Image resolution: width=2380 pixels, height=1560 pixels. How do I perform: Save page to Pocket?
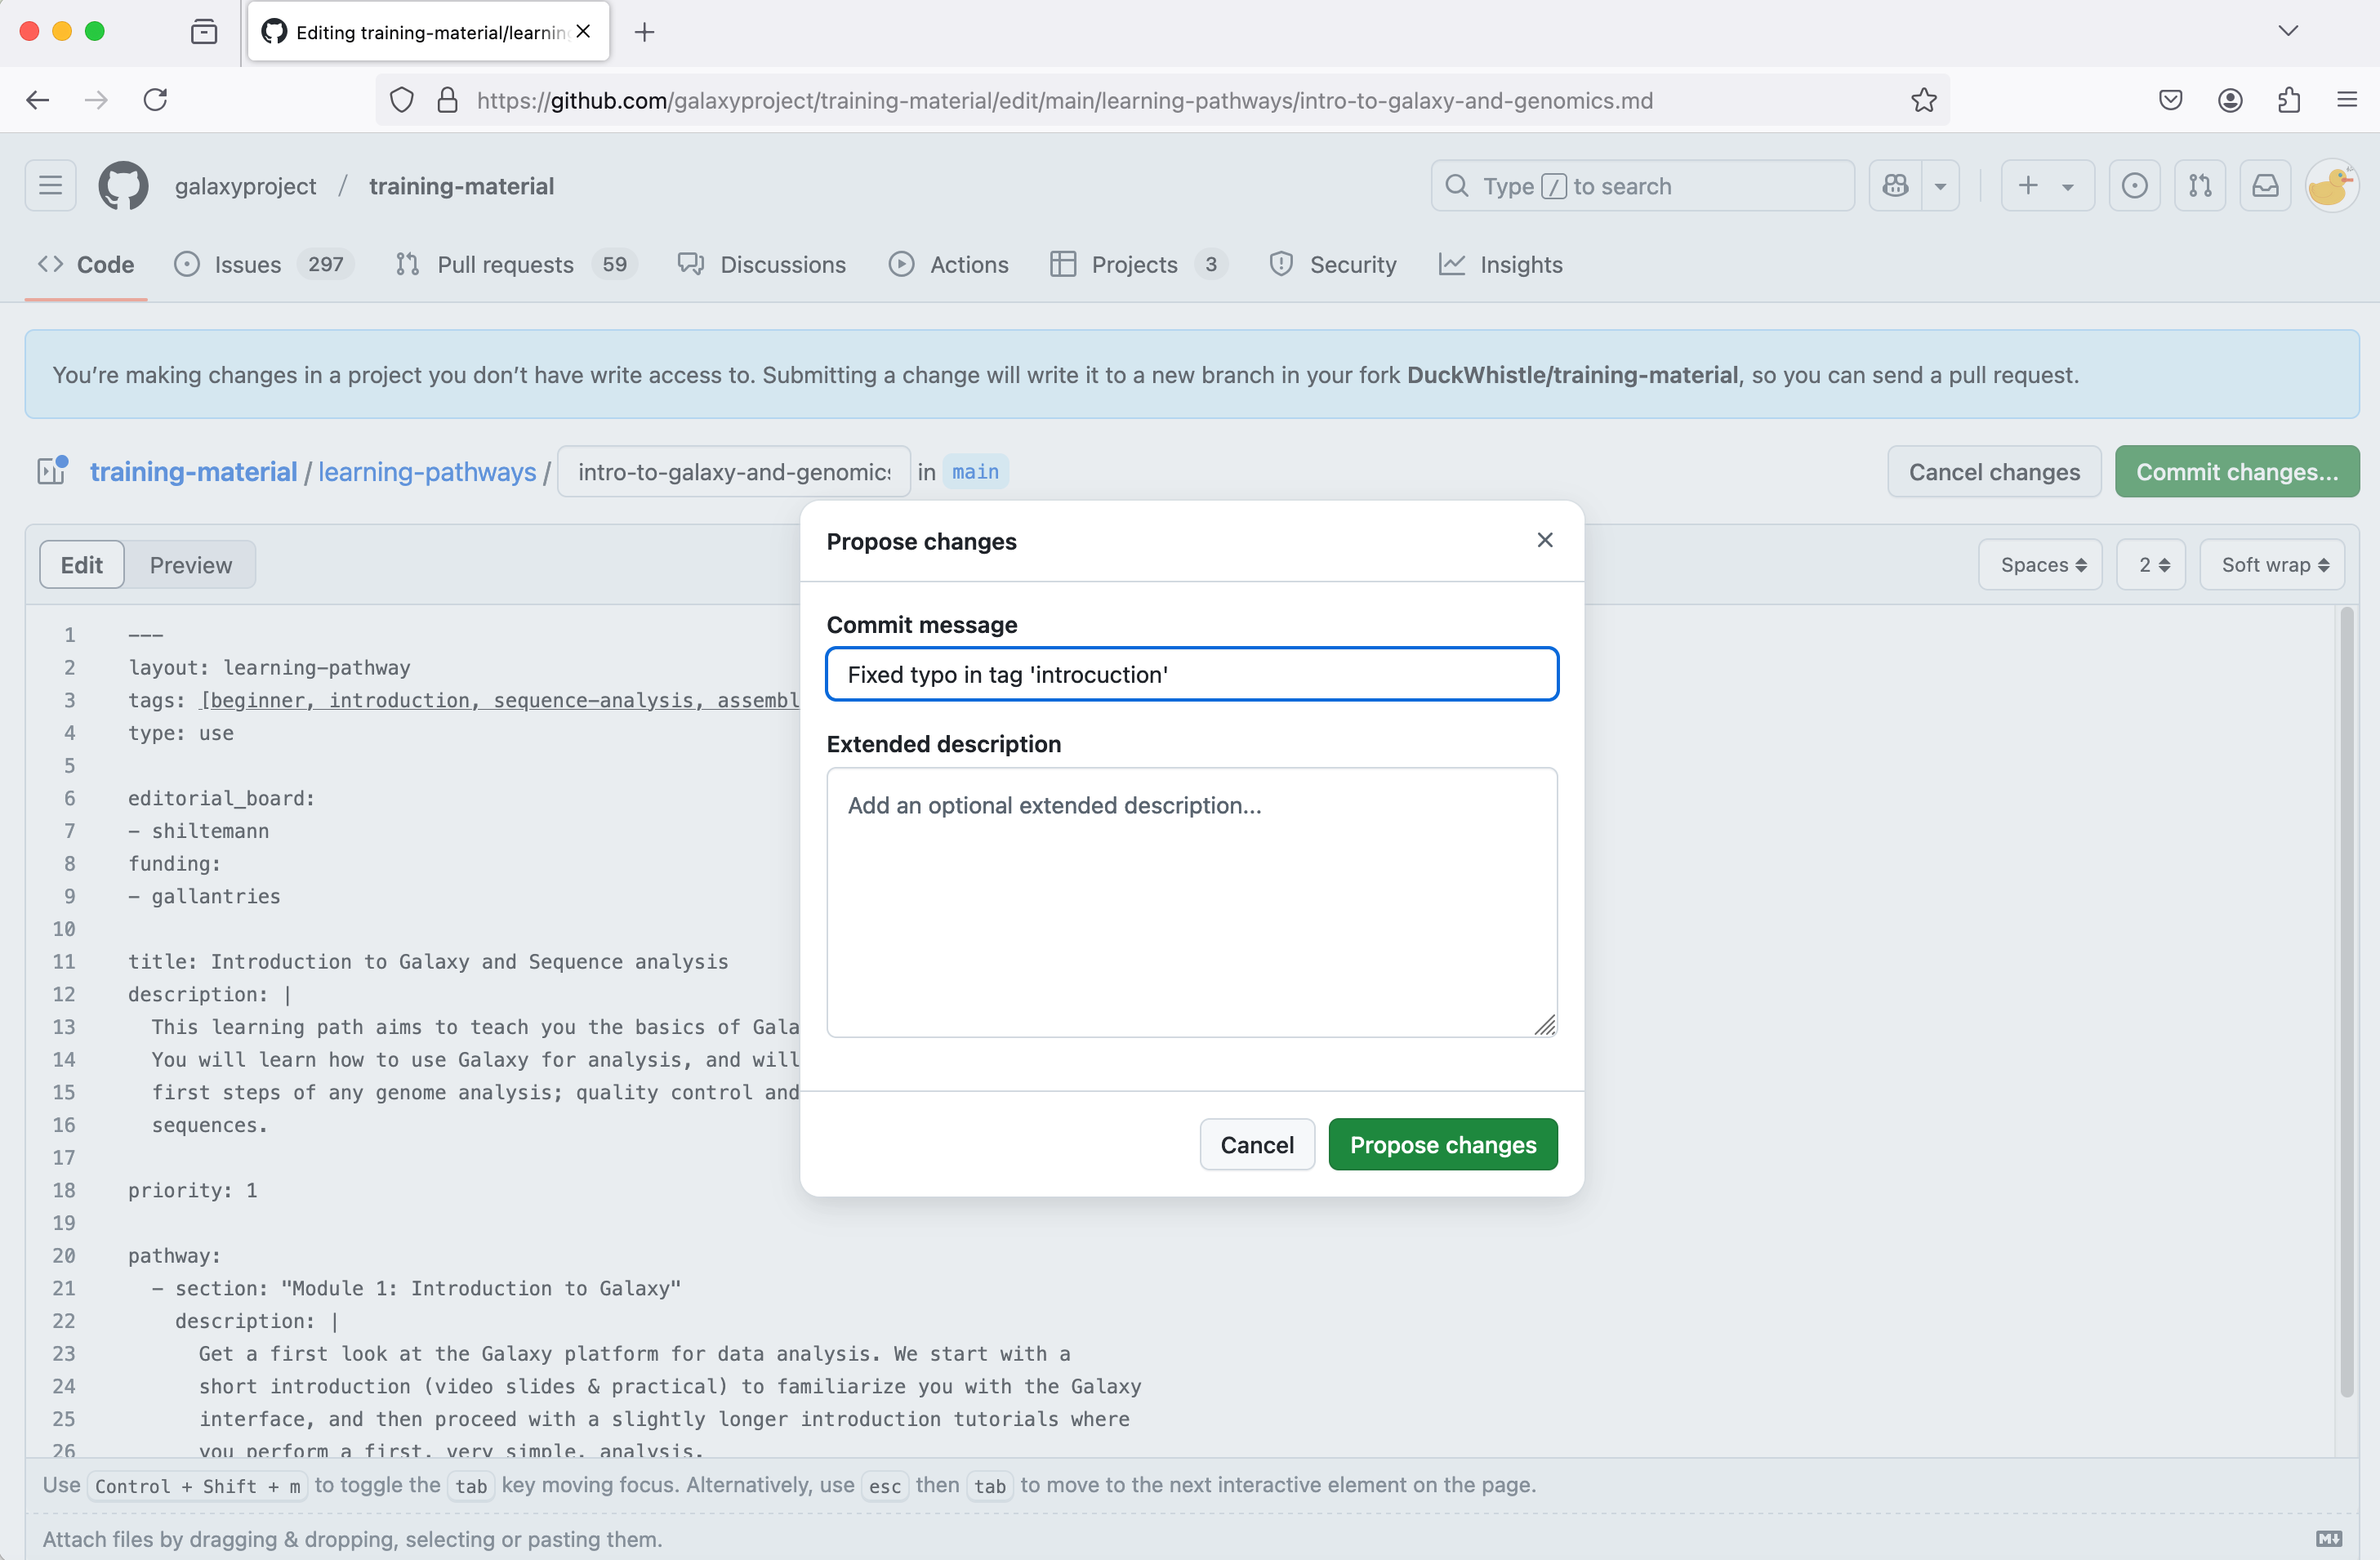point(2170,100)
